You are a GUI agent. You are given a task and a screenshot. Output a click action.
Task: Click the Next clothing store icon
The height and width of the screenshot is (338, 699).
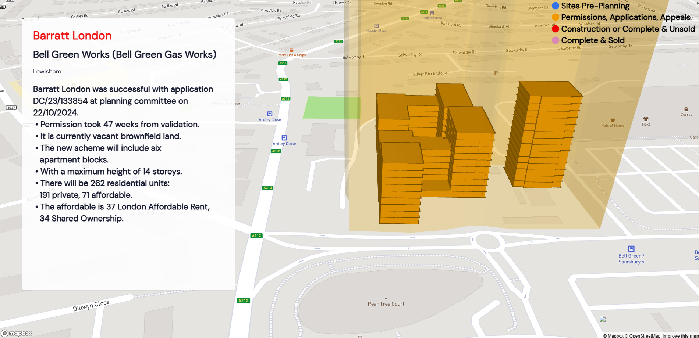click(x=646, y=119)
